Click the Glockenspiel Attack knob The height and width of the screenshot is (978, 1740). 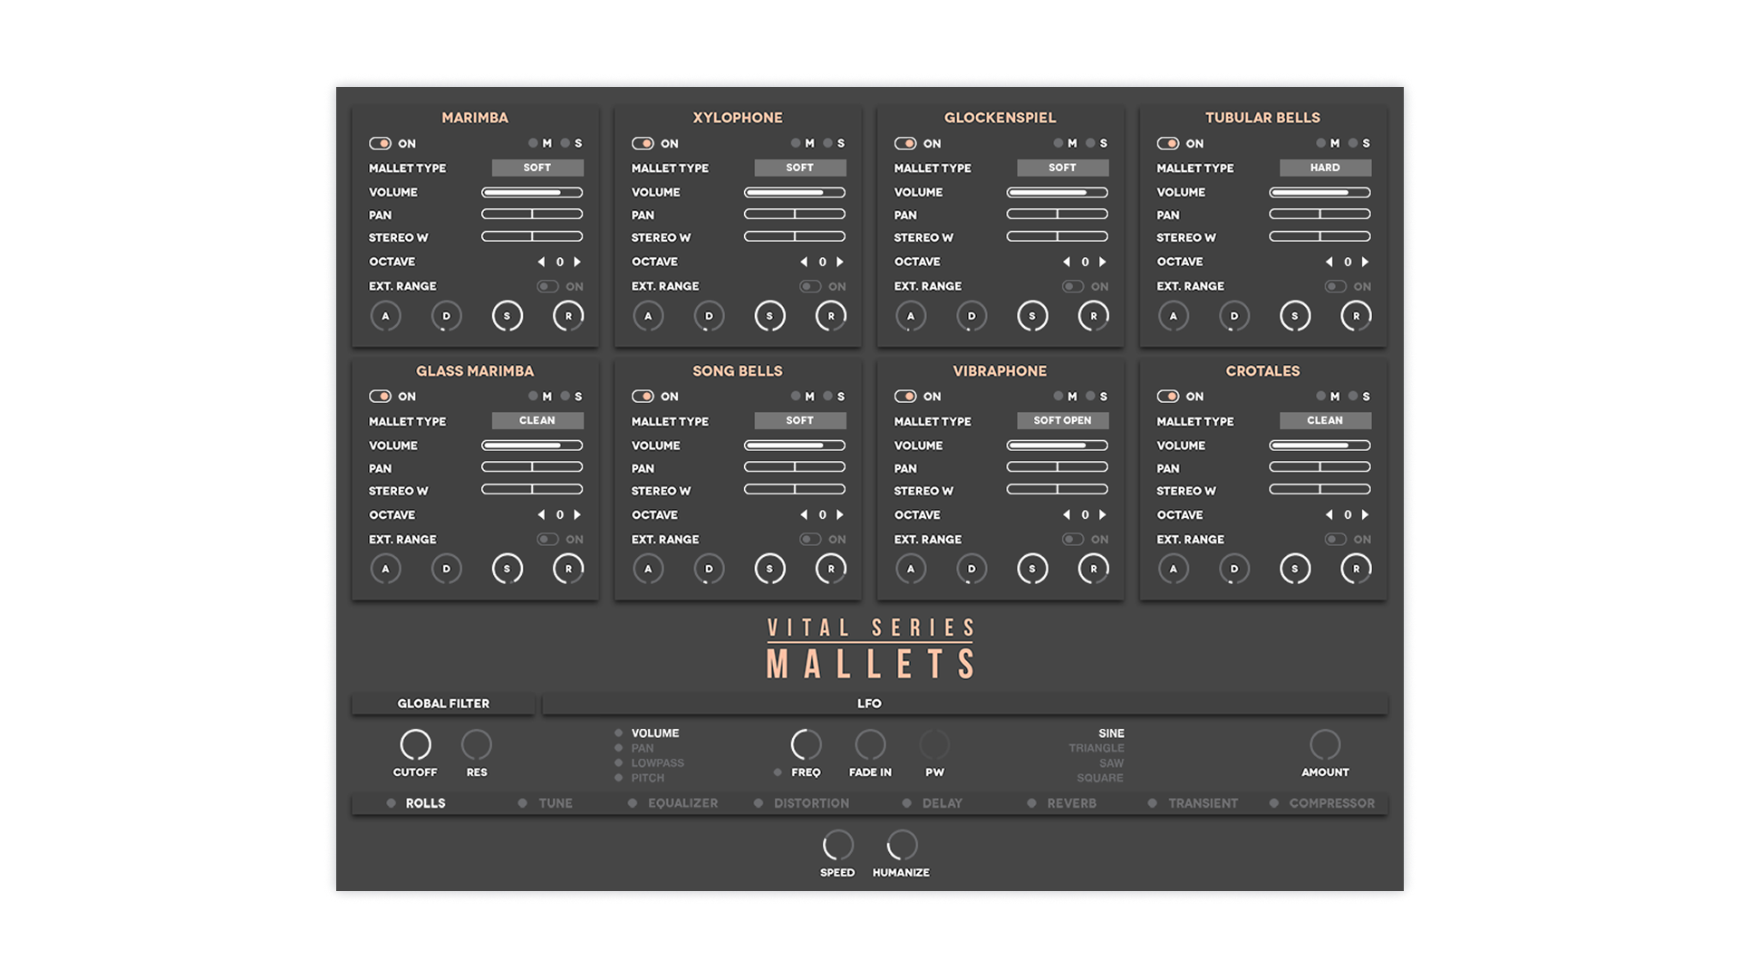point(911,316)
